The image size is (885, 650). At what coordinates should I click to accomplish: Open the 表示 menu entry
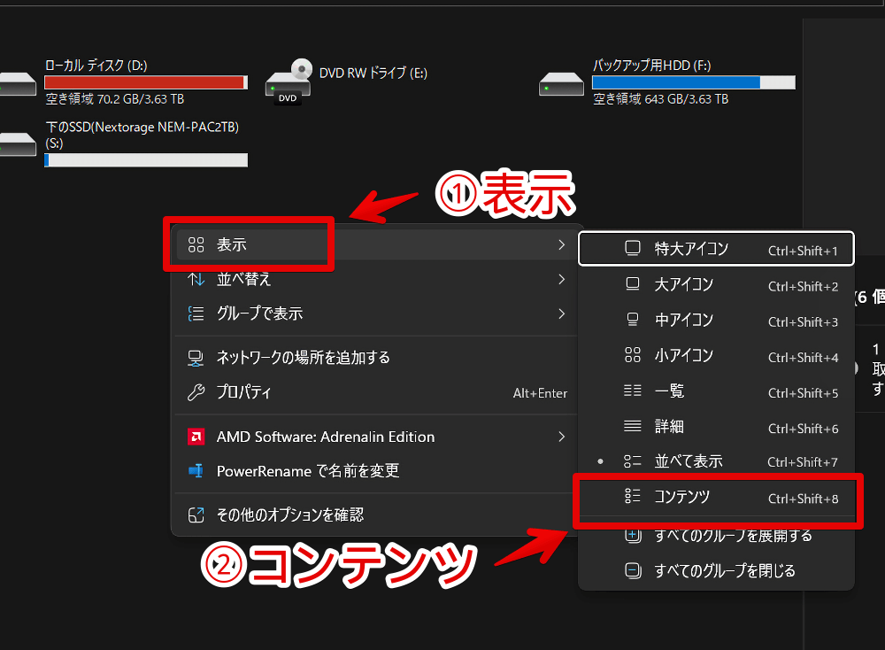click(232, 245)
